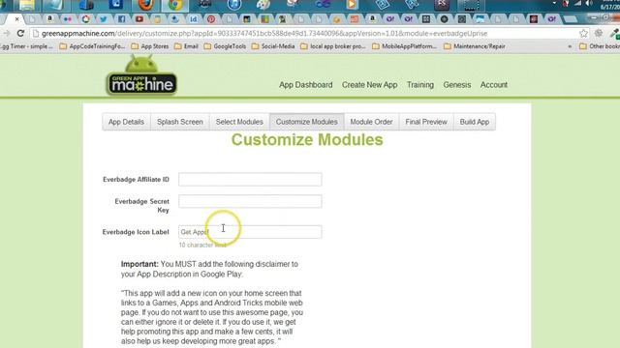Open Photoshop from the taskbar
The height and width of the screenshot is (348, 620).
click(x=442, y=5)
